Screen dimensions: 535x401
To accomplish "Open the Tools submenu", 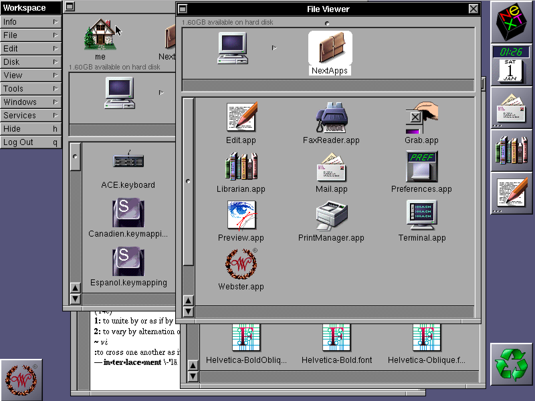I will point(31,89).
